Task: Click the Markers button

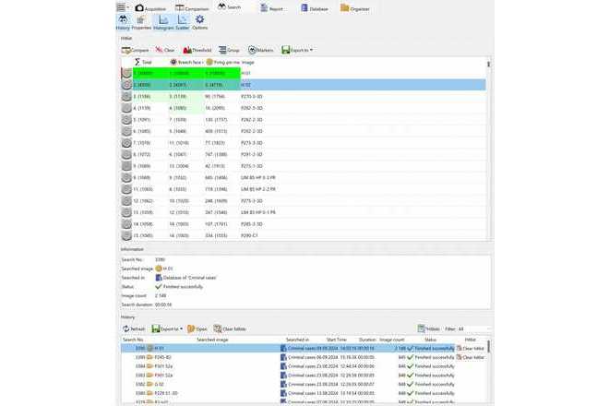Action: pyautogui.click(x=260, y=50)
